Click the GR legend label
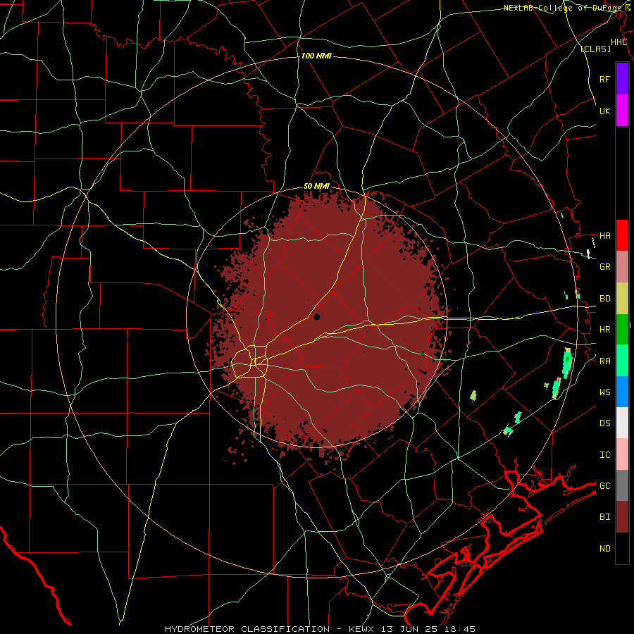Viewport: 634px width, 634px height. tap(604, 267)
